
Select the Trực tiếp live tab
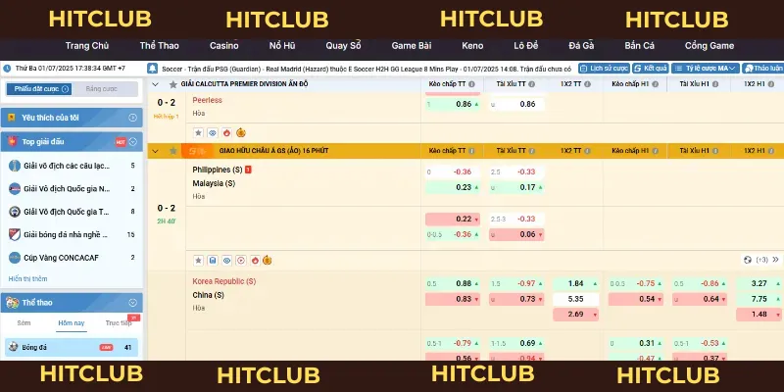[119, 323]
